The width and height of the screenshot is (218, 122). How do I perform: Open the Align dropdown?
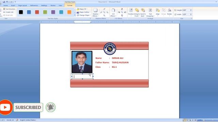click(x=157, y=13)
